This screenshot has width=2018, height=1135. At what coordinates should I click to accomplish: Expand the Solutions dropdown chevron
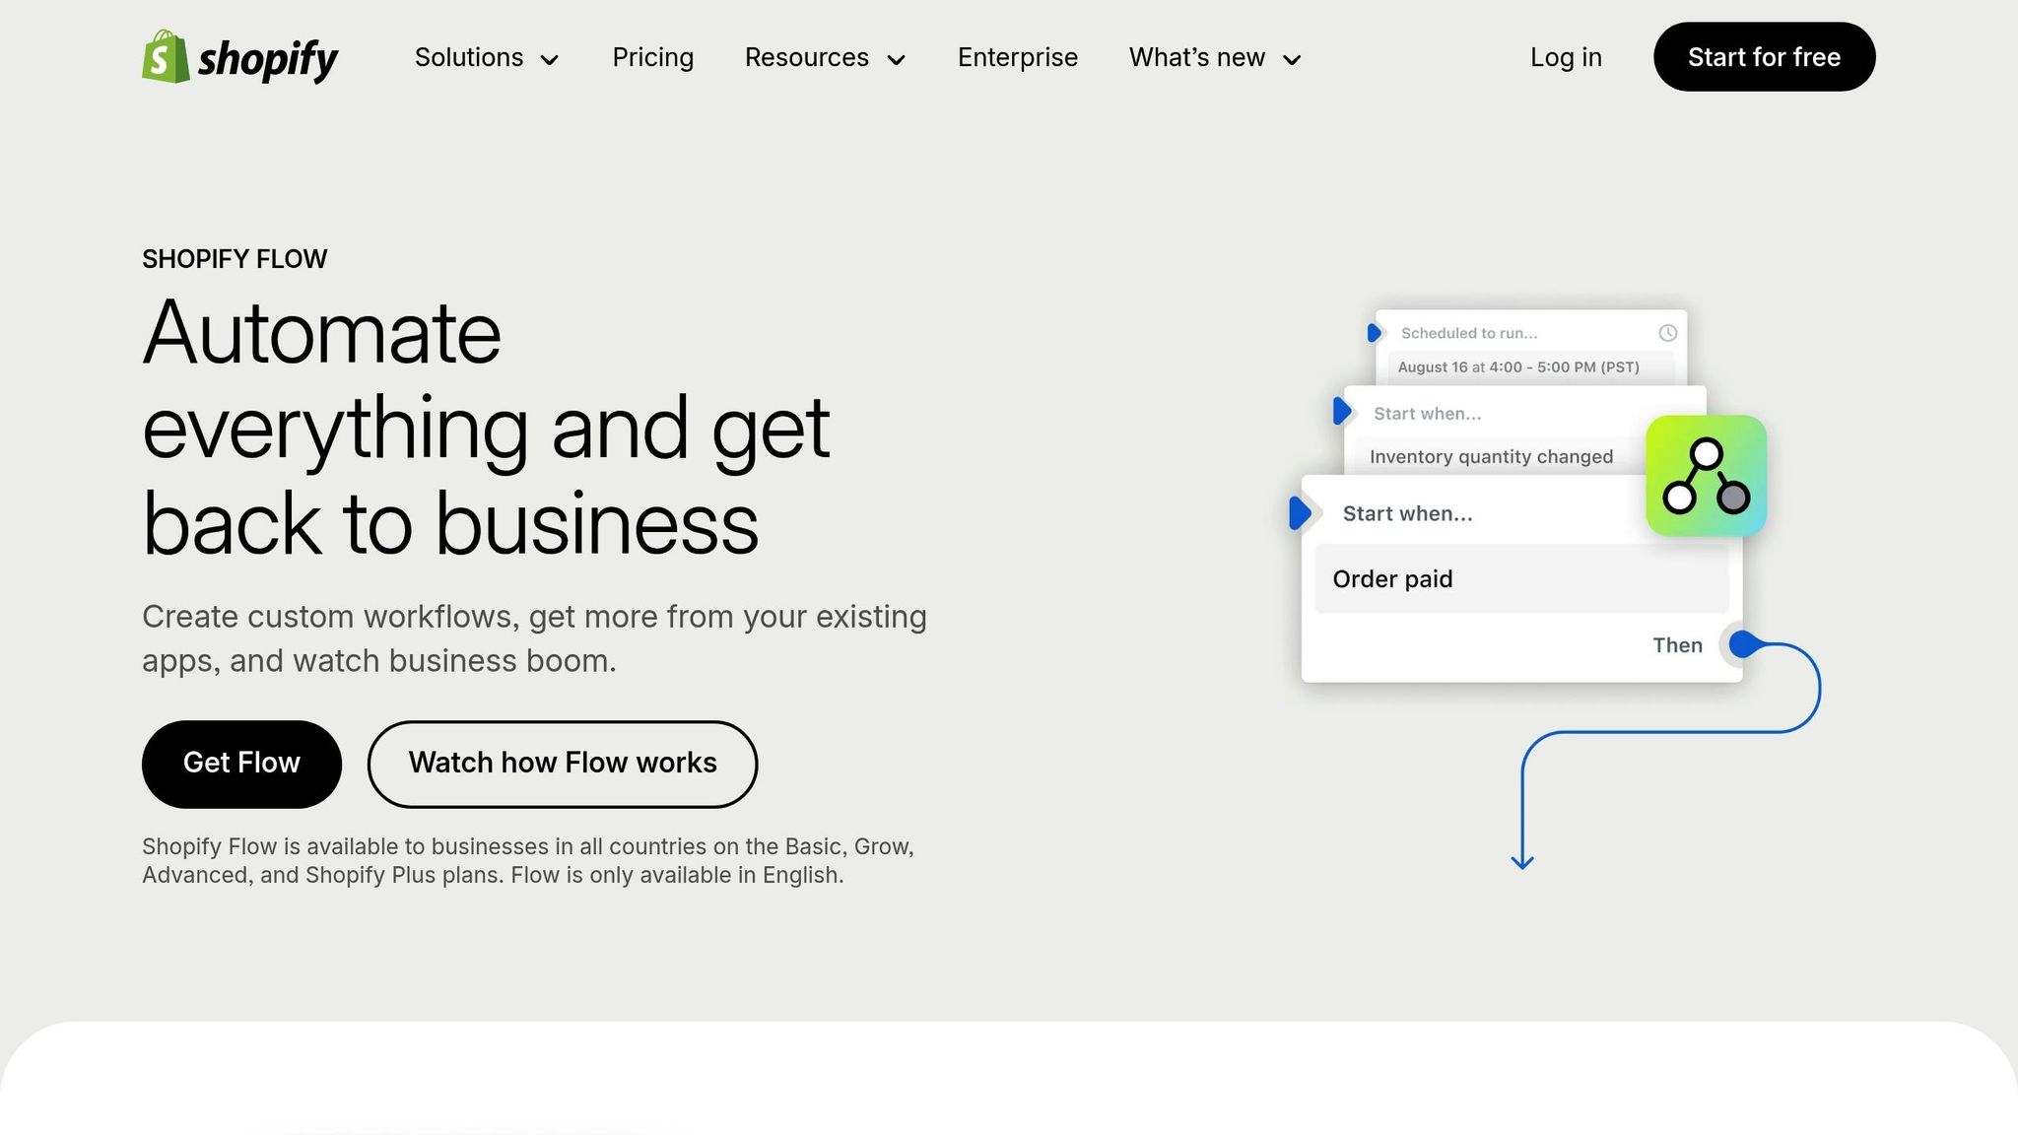[x=550, y=60]
